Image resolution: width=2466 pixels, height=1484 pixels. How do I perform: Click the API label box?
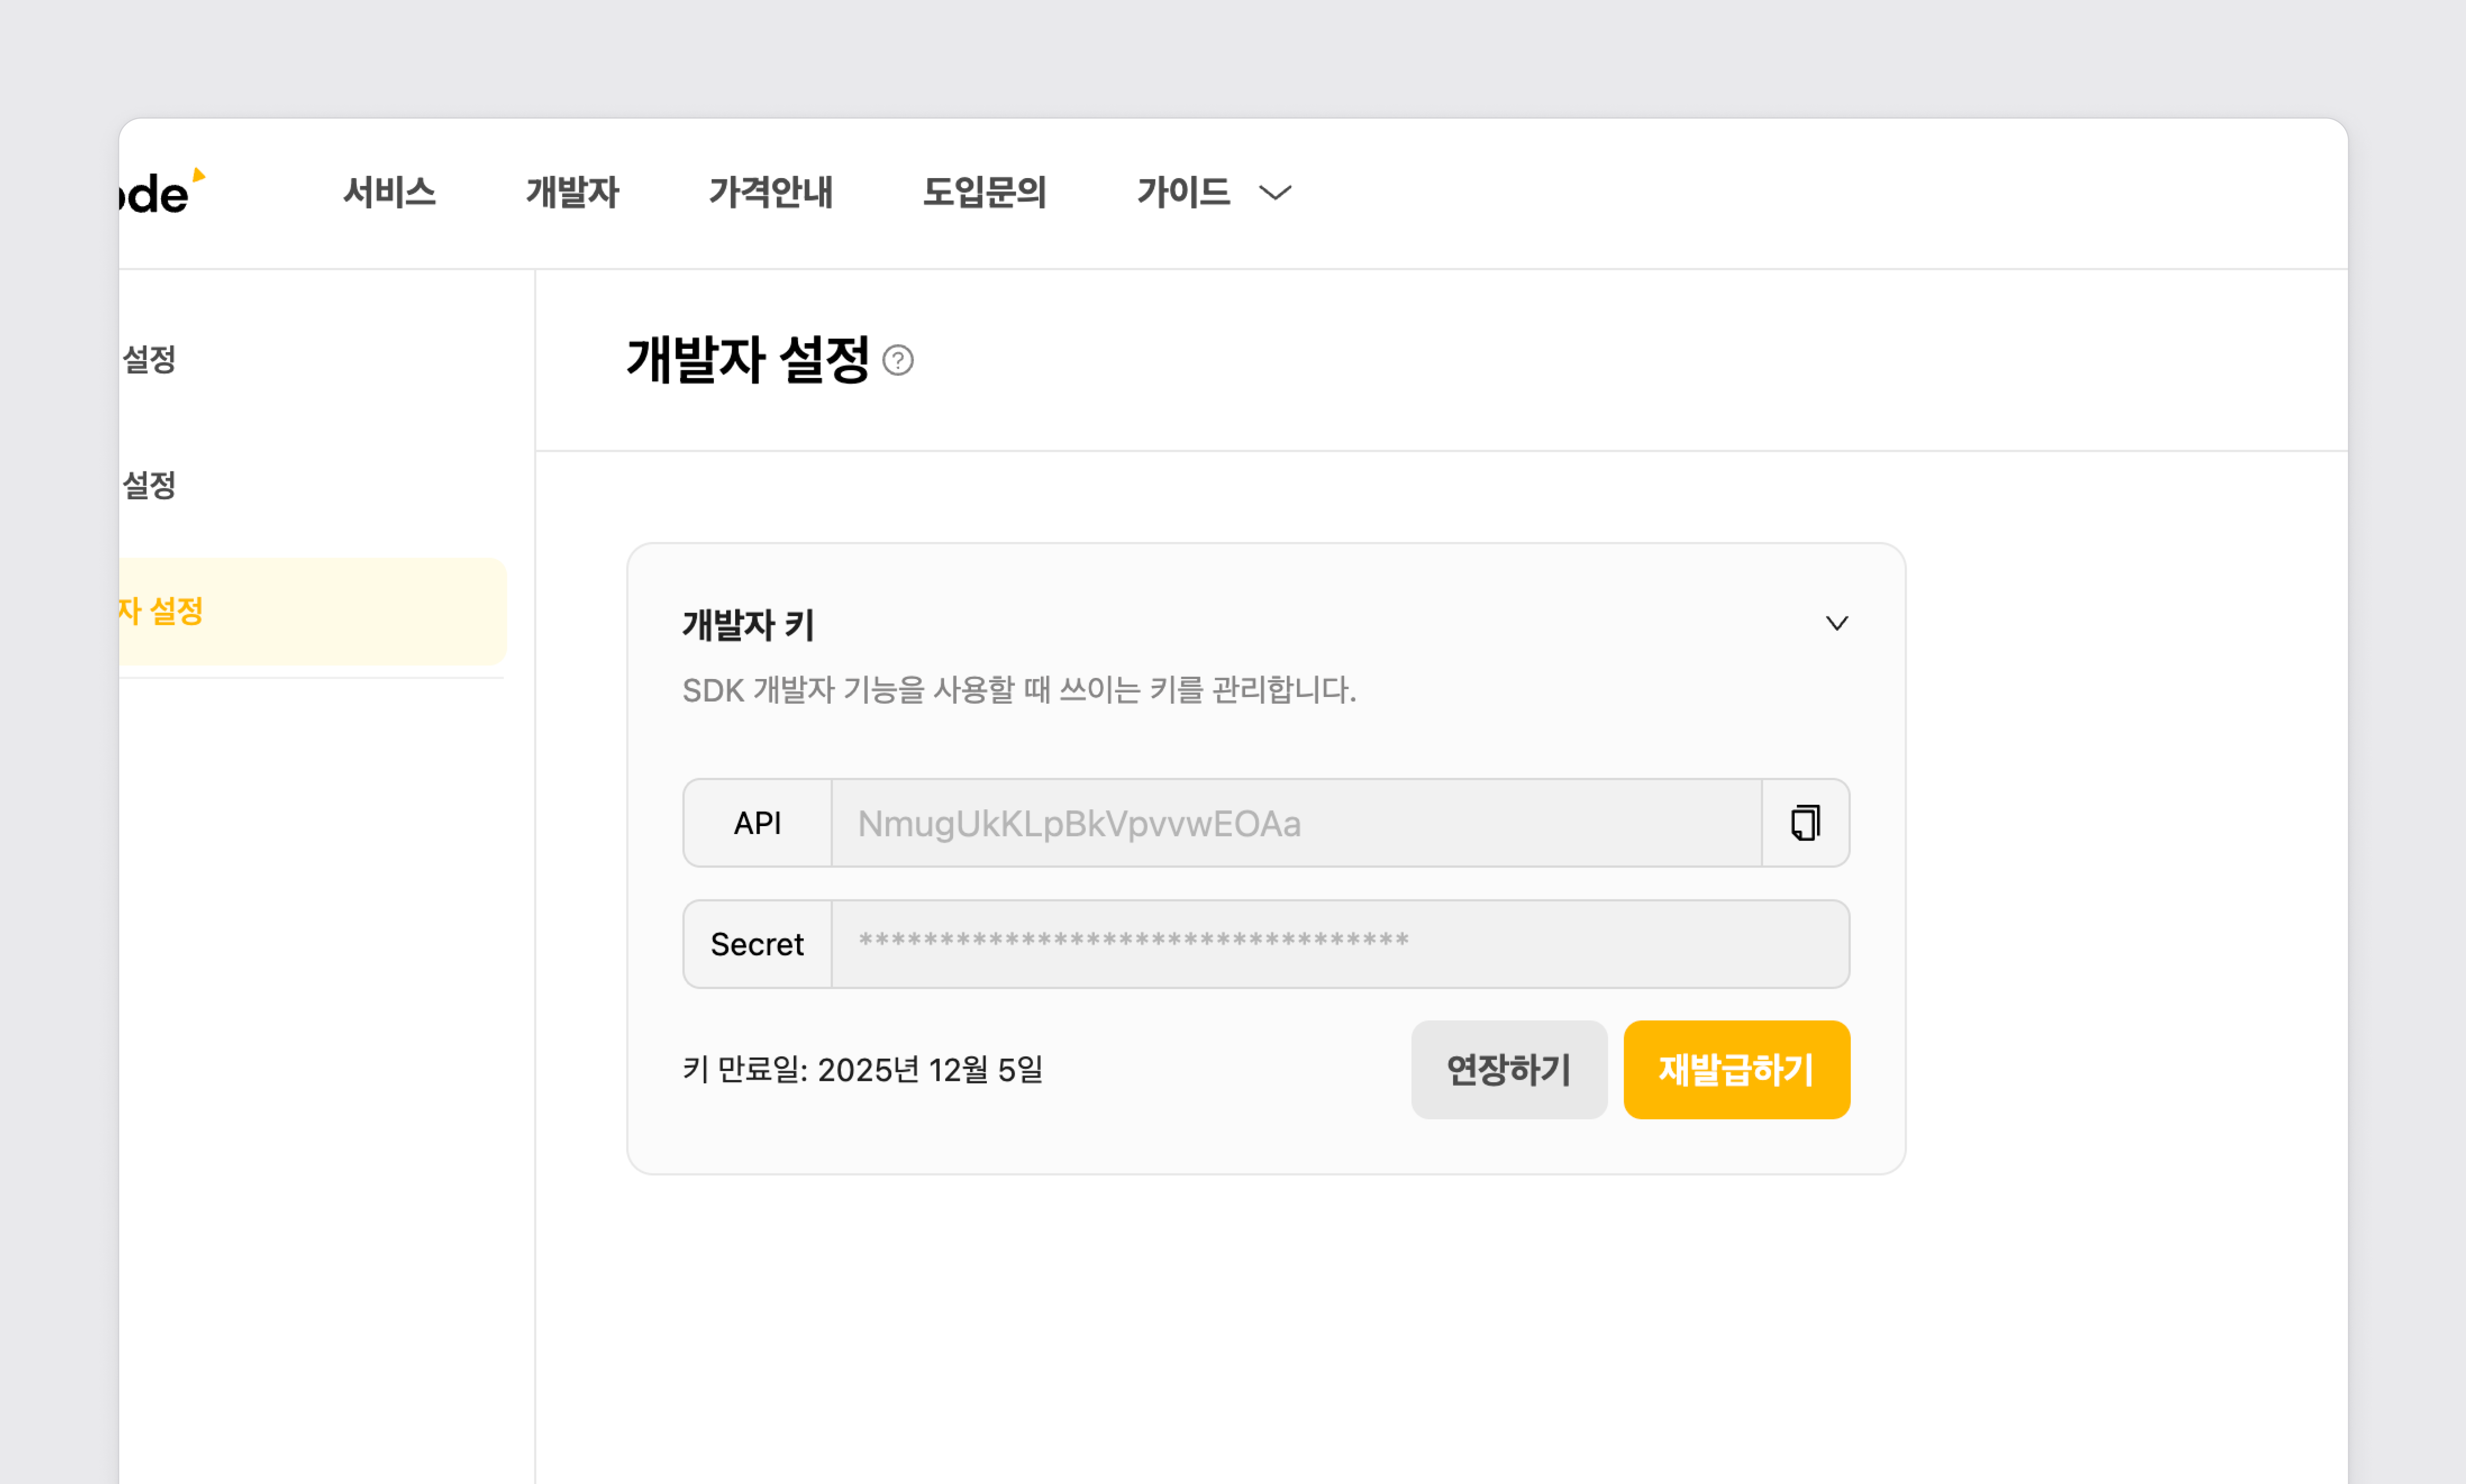[757, 823]
